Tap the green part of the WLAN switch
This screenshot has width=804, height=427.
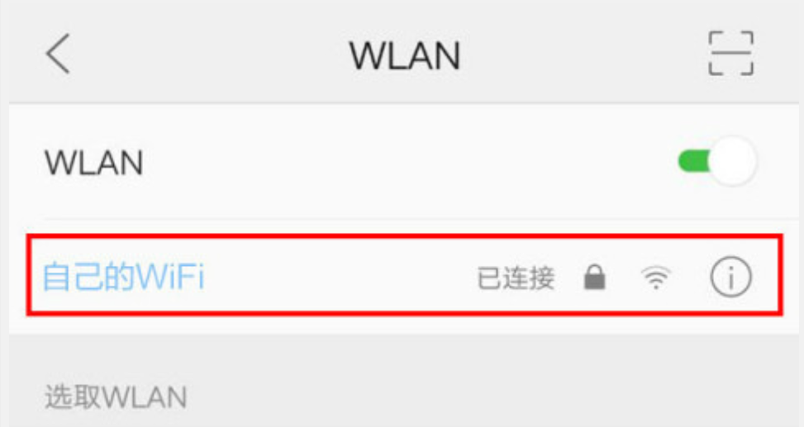tap(693, 162)
